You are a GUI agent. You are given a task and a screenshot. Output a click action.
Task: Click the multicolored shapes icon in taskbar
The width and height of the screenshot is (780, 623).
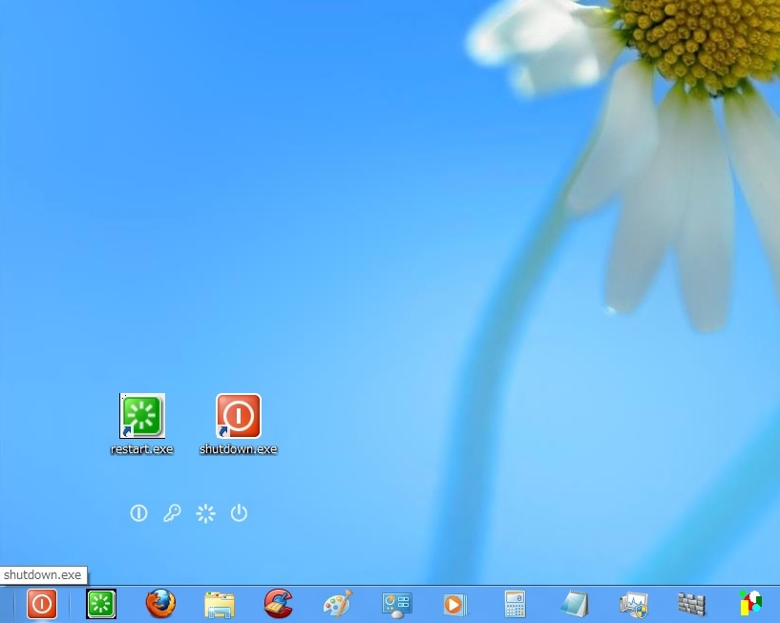[x=750, y=603]
